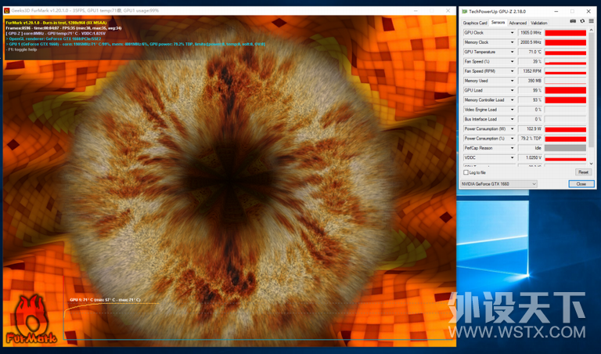The image size is (601, 354).
Task: Close the FurMark window from its title bar
Action: tap(448, 11)
